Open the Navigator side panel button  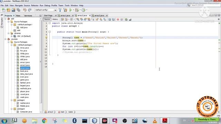[x=2, y=22]
